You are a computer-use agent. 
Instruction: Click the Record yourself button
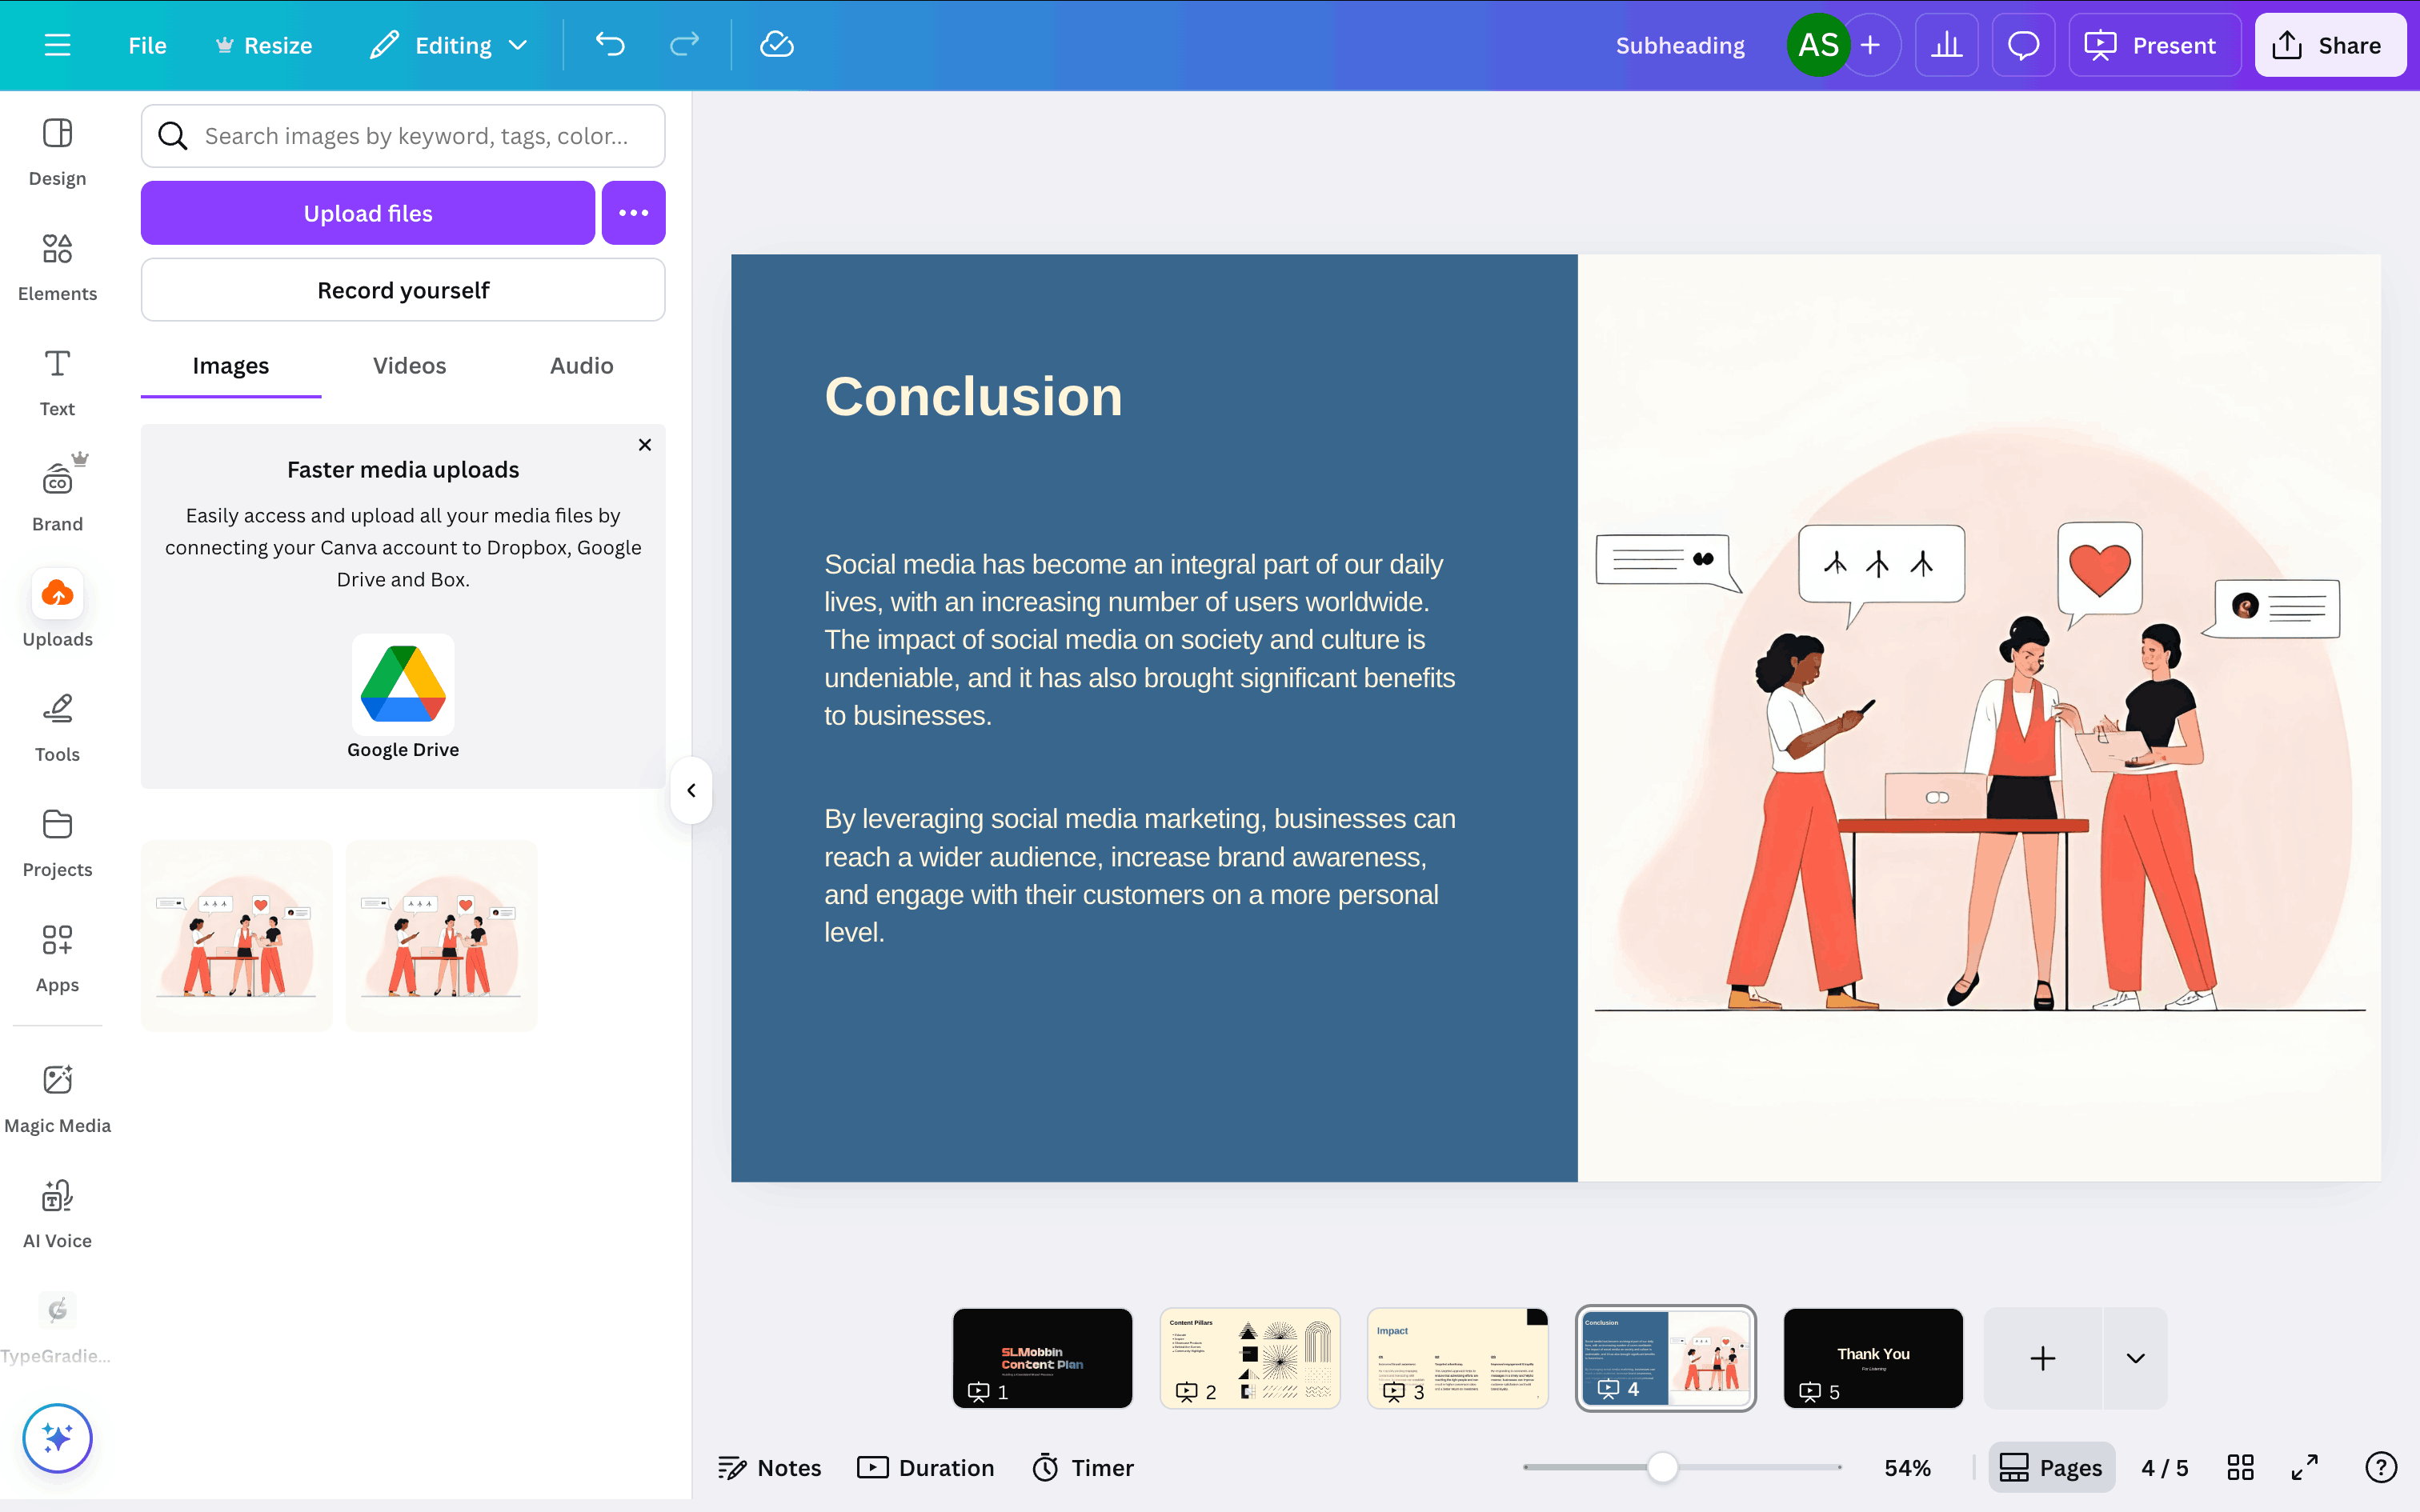point(402,290)
